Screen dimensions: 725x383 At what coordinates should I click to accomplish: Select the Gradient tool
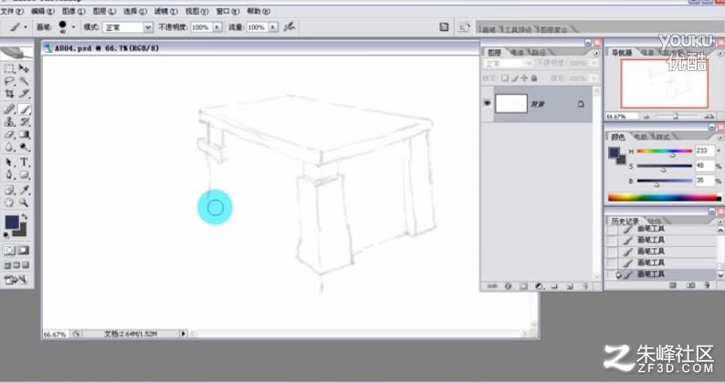point(24,135)
